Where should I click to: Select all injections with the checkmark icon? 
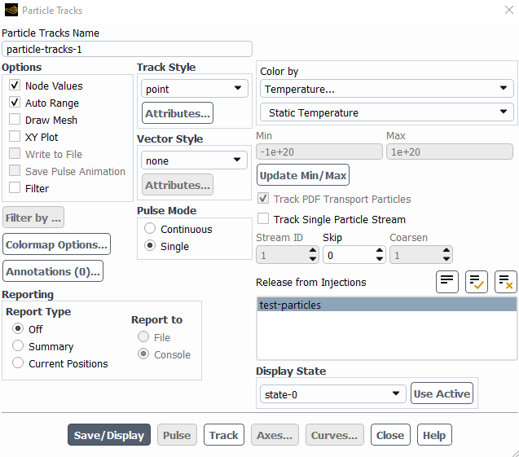[477, 282]
